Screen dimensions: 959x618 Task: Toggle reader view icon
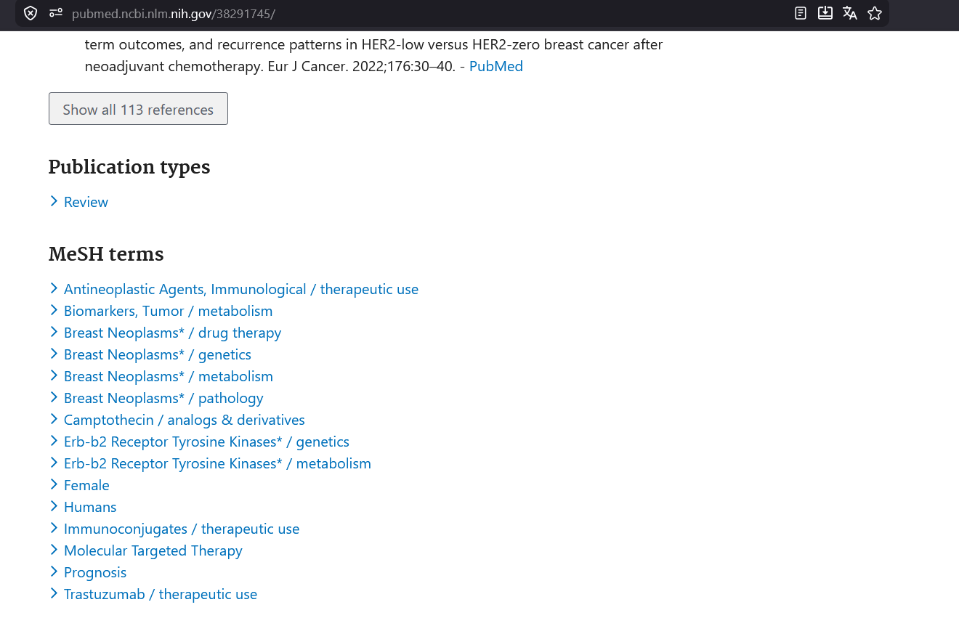801,13
